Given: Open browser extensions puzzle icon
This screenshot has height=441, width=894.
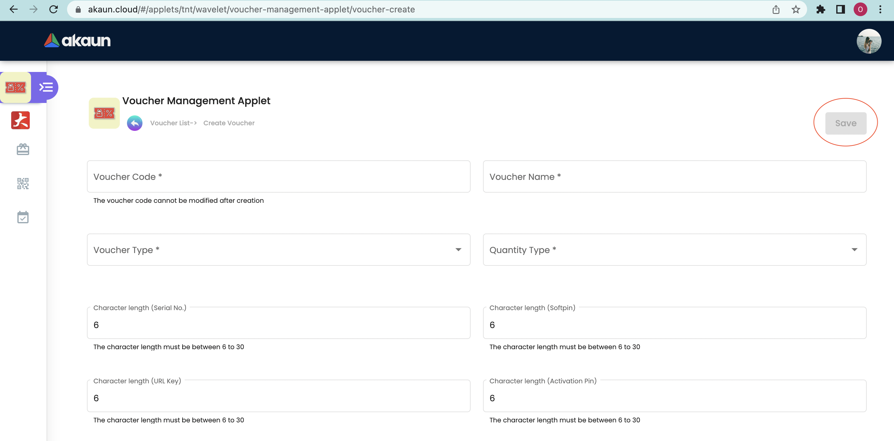Looking at the screenshot, I should click(820, 9).
